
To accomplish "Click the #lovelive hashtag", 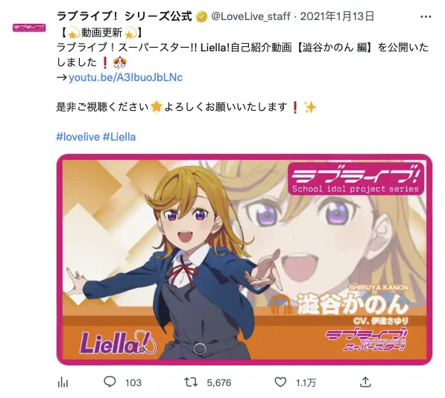I will pyautogui.click(x=78, y=137).
